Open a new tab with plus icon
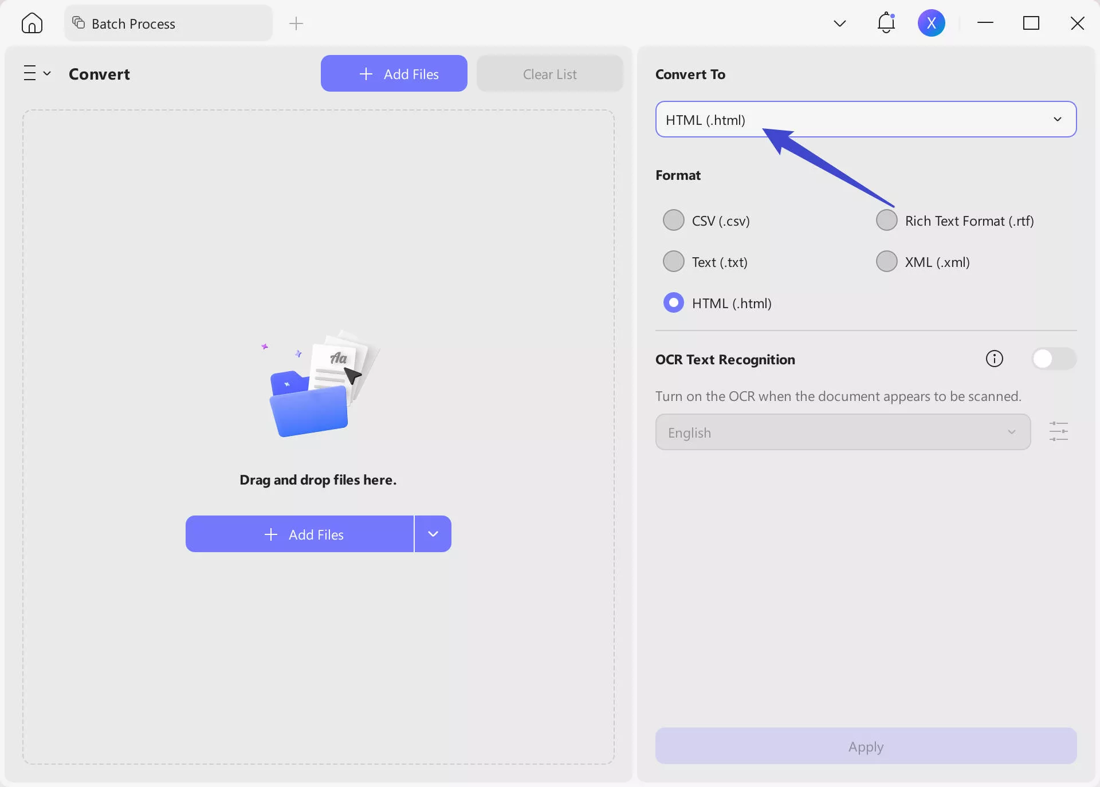 pyautogui.click(x=296, y=23)
